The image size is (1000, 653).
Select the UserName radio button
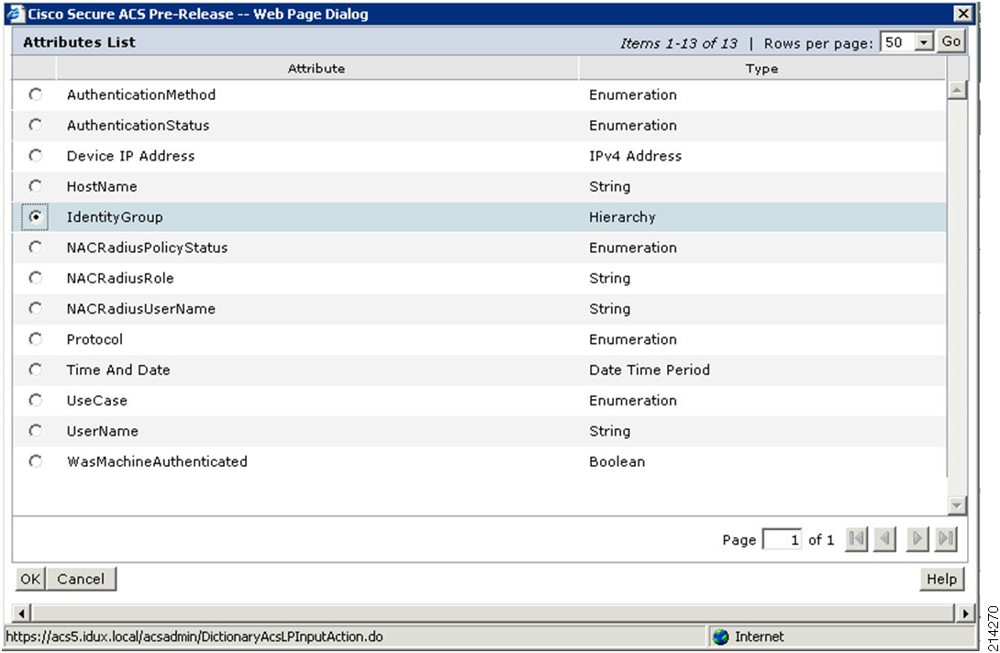(x=35, y=431)
